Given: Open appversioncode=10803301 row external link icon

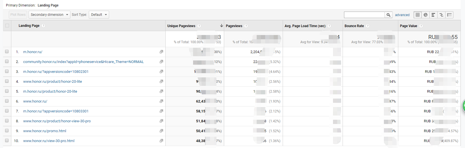Looking at the screenshot, I should point(161,111).
